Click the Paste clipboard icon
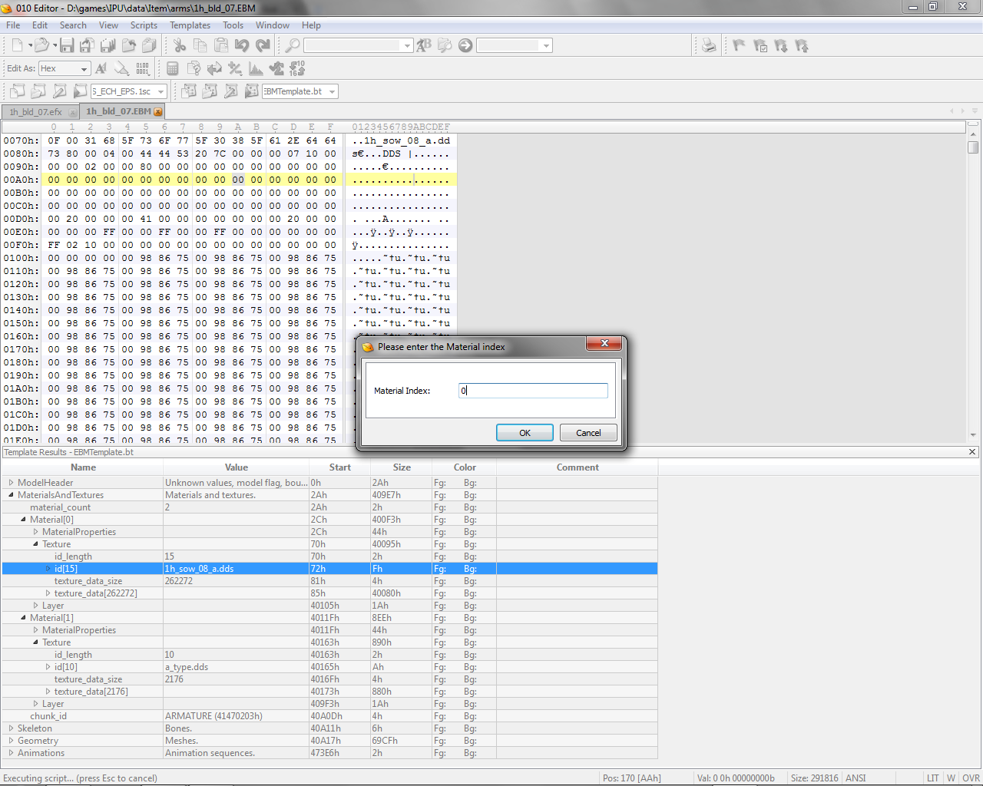983x786 pixels. [x=221, y=45]
